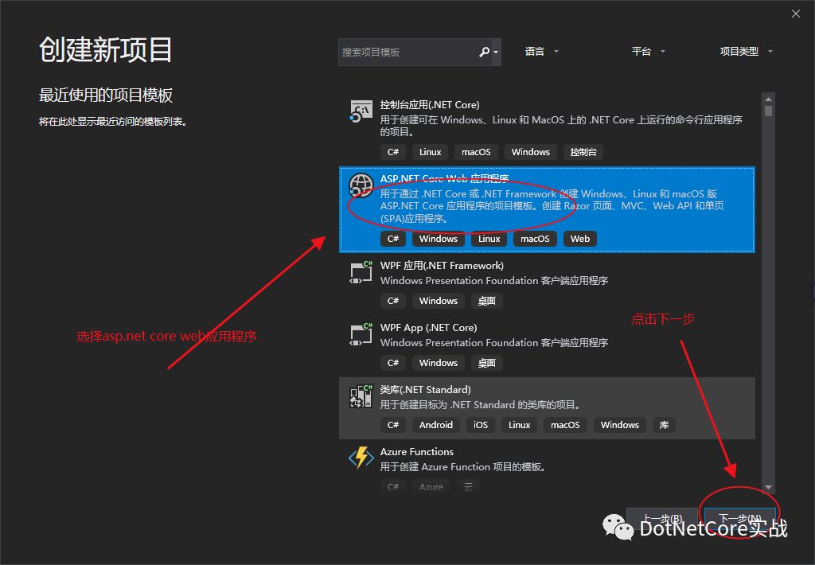Click the magnifier search icon in search box
Viewport: 815px width, 565px height.
484,52
